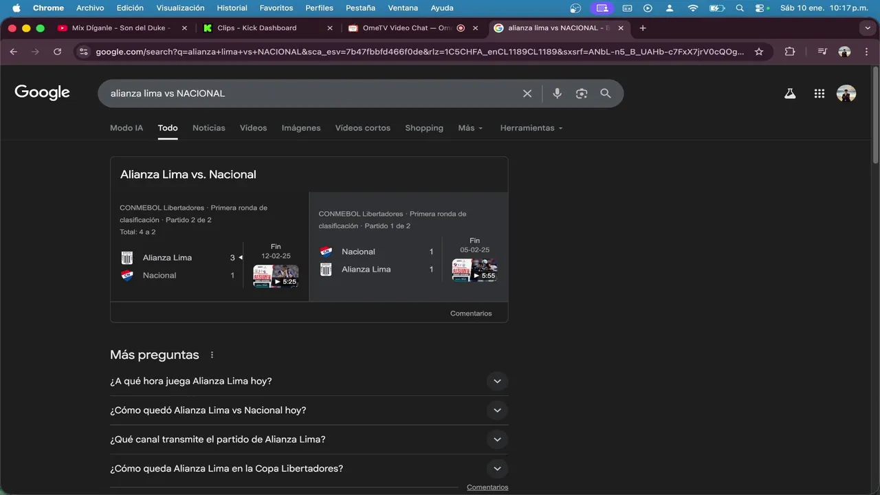The height and width of the screenshot is (495, 880).
Task: Click the page vertical scrollbar
Action: [x=875, y=115]
